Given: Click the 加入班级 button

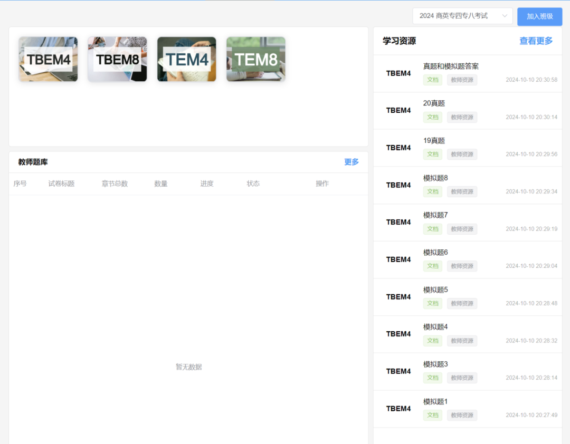Looking at the screenshot, I should click(539, 16).
